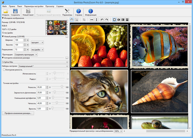
Task: Click Профили изменения размера button
Action: [18, 113]
